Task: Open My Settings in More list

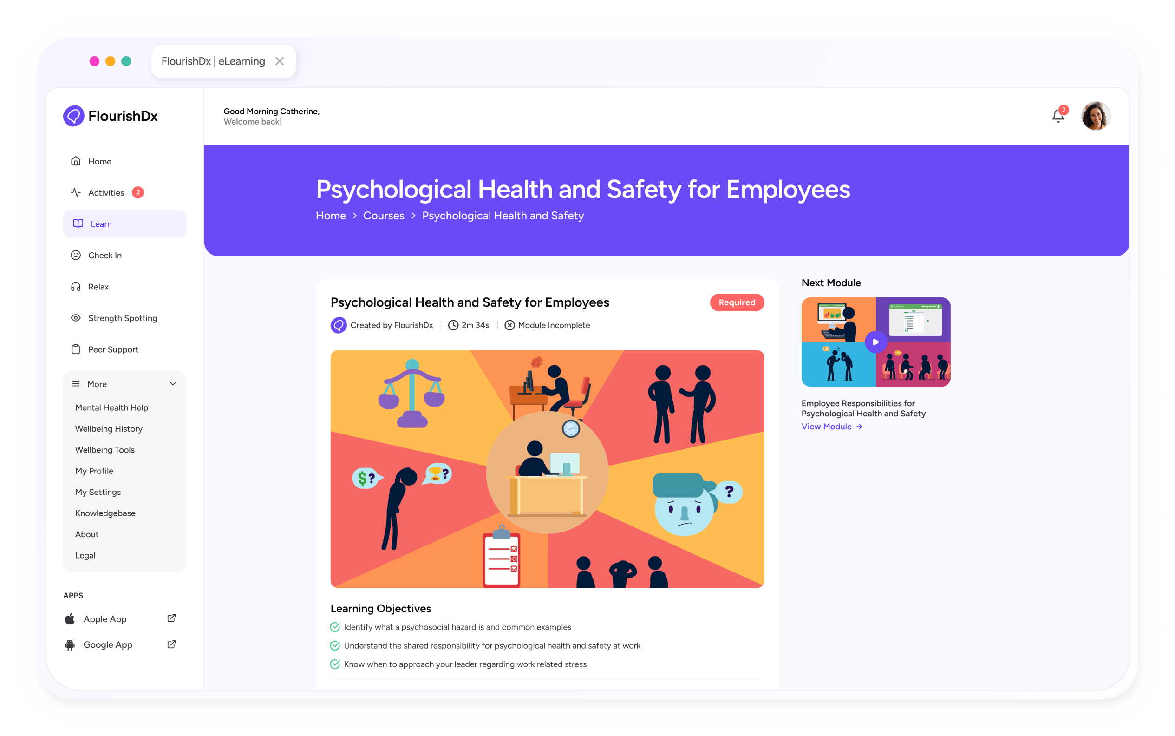Action: (98, 492)
